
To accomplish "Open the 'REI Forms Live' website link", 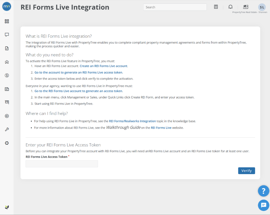I will click(x=161, y=128).
